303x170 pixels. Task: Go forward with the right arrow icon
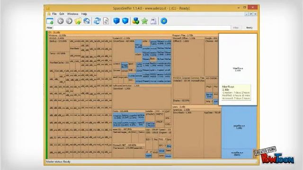coord(69,21)
